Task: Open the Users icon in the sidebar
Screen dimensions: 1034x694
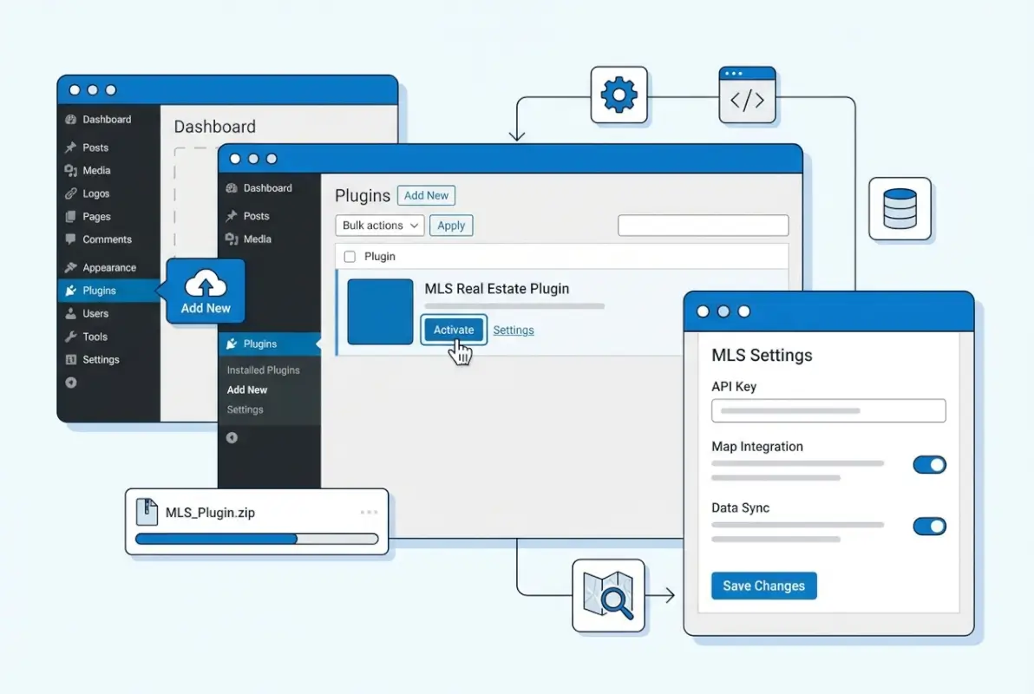Action: 72,313
